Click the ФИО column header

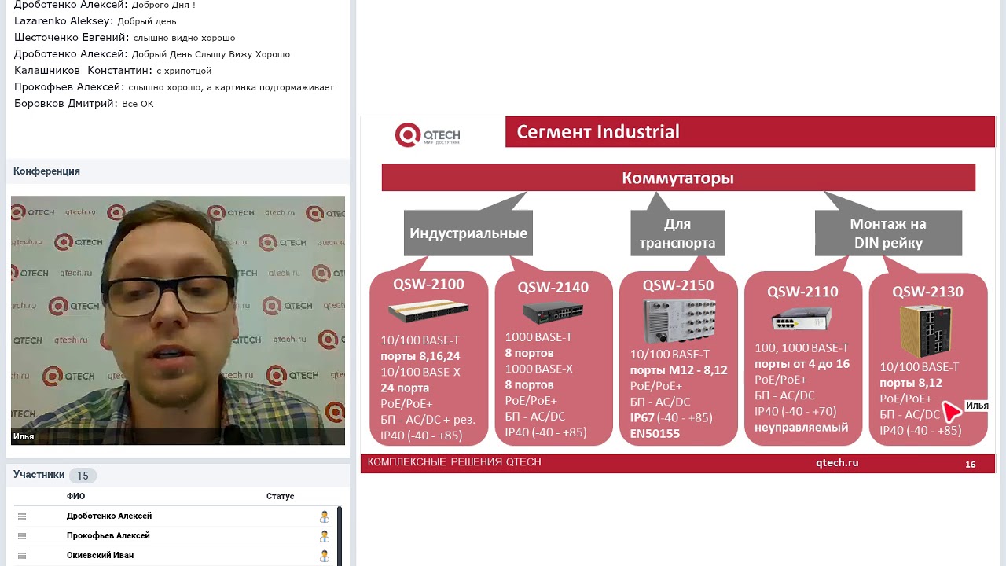click(75, 496)
